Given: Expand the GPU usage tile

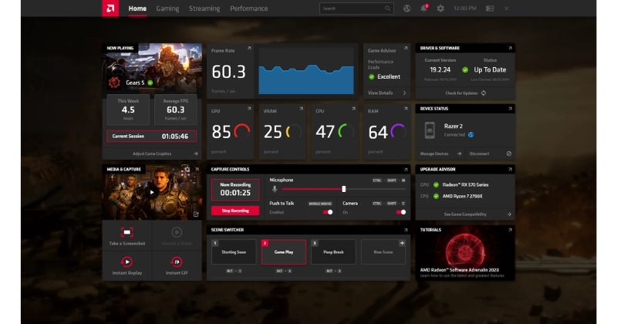Looking at the screenshot, I should pyautogui.click(x=249, y=109).
